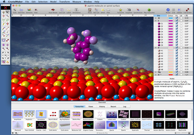The width and height of the screenshot is (194, 135).
Task: Enable label checkbox for C2 site
Action: coord(181,26)
